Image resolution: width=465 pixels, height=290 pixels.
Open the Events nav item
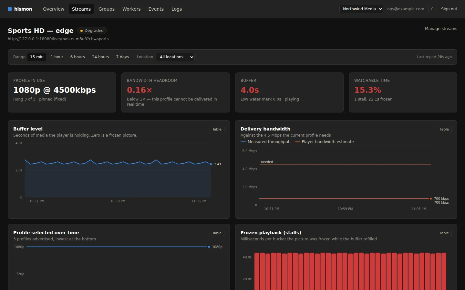click(x=156, y=9)
